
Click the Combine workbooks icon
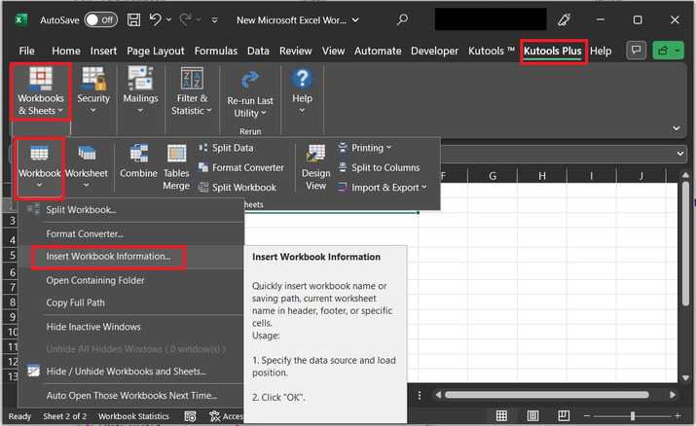click(138, 161)
